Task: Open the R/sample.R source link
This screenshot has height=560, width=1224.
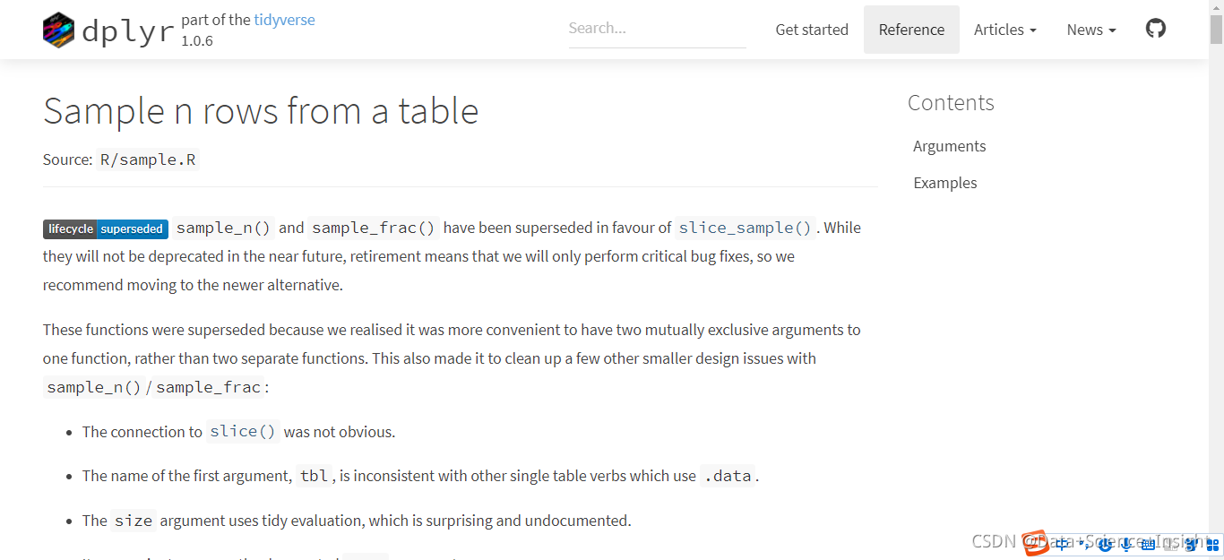Action: 148,159
